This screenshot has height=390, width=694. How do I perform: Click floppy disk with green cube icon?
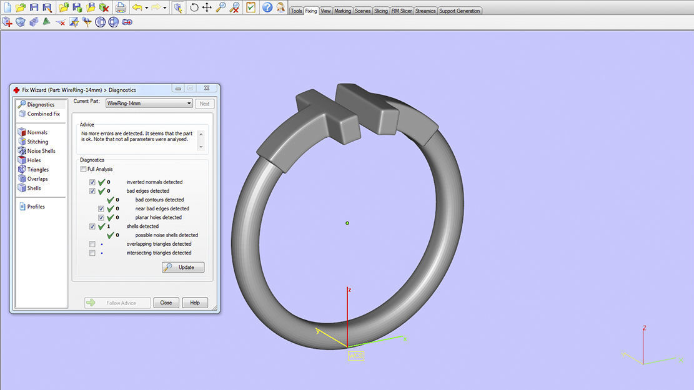point(77,7)
